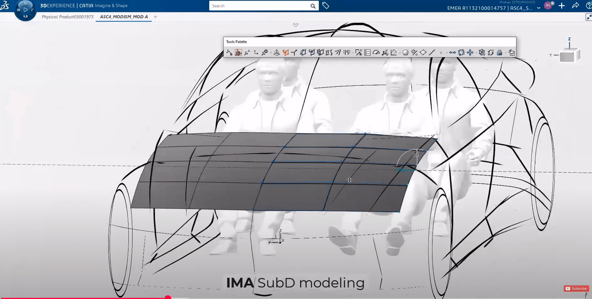592x299 pixels.
Task: Choose the connected points vertex tool
Action: 247,52
